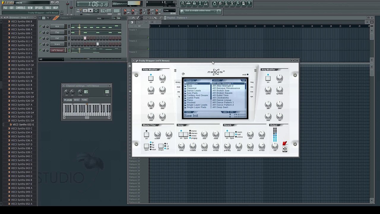Toggle the Amp Modifier on button

[x=268, y=78]
